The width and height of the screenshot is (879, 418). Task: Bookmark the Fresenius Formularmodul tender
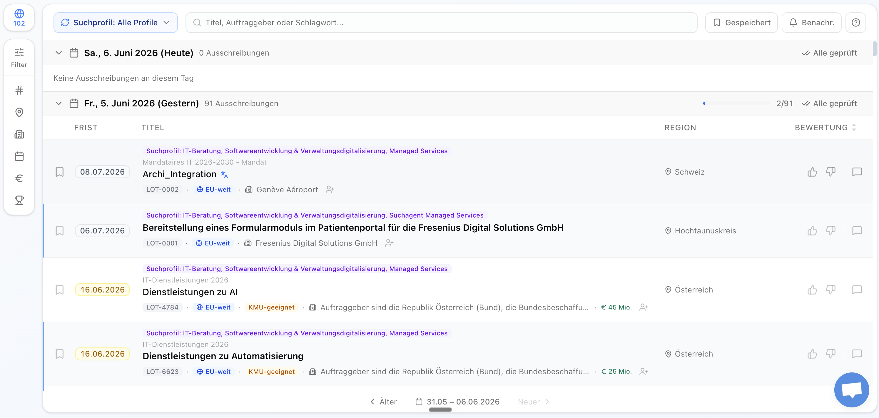(59, 231)
